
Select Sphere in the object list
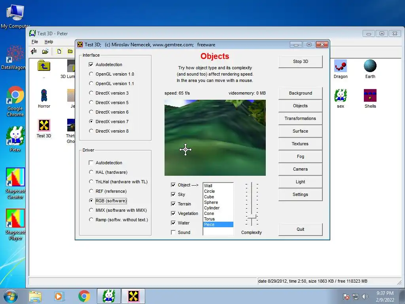tap(218, 202)
